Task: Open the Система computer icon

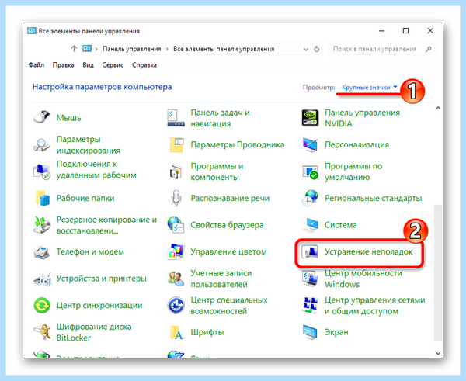Action: [310, 225]
